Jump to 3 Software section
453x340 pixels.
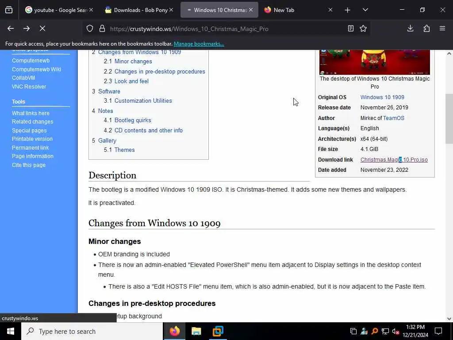(x=106, y=91)
